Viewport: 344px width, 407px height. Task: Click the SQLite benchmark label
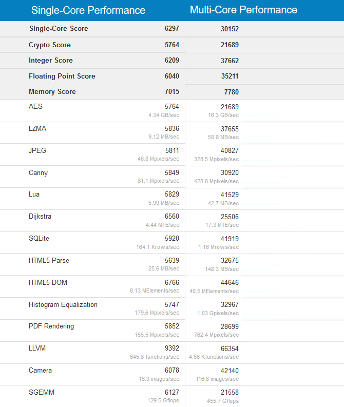click(x=39, y=238)
